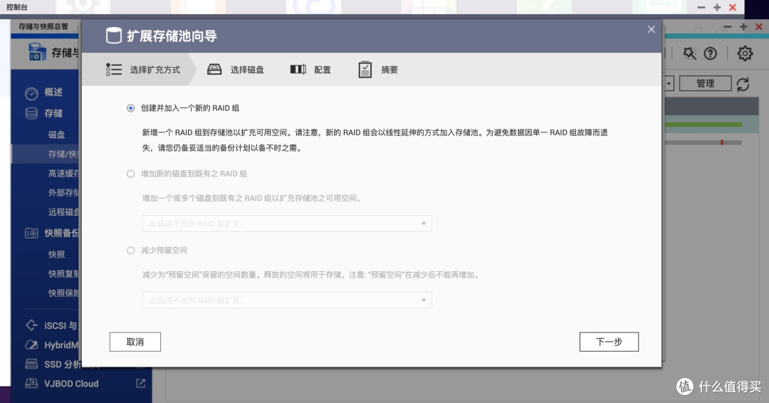Select the reduce reserved space option (减少预留空间)
Screen dimensions: 769x403
(x=130, y=250)
